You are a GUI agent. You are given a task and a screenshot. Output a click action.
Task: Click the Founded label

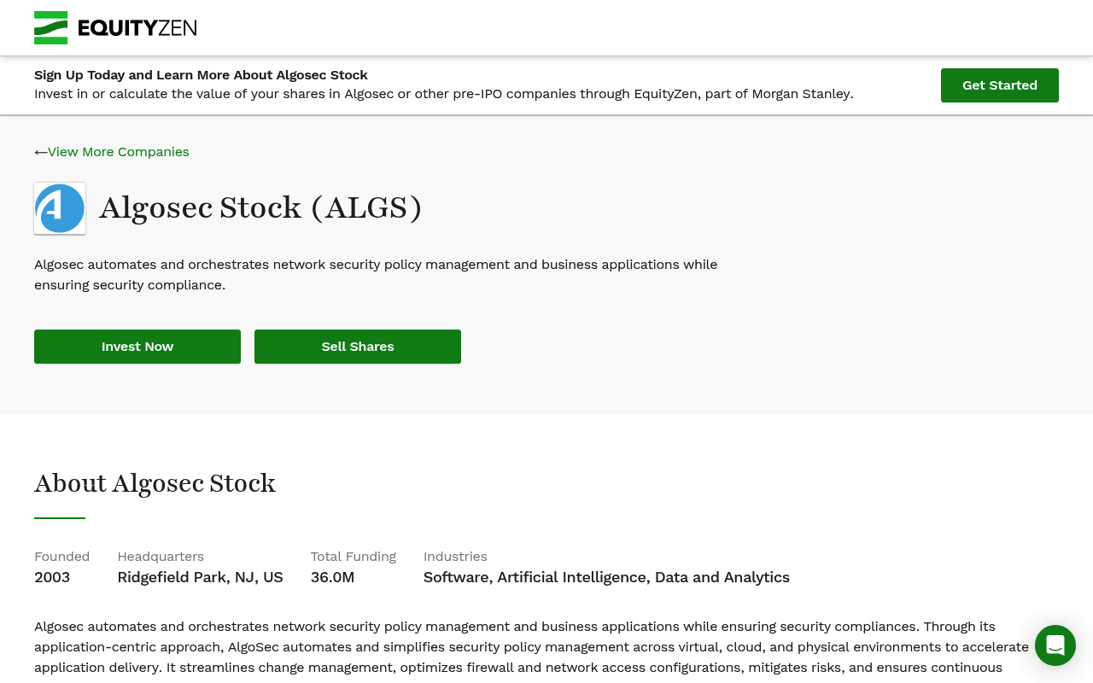pos(61,557)
